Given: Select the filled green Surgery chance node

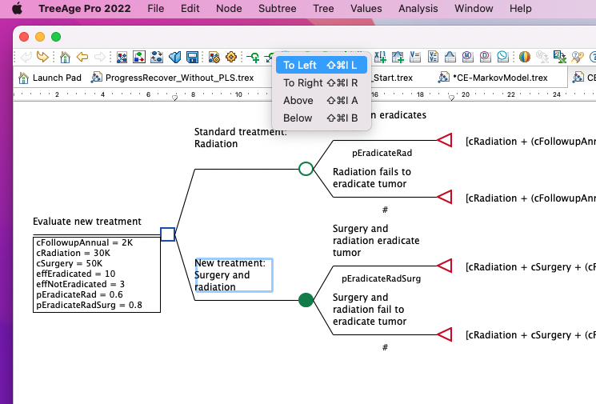Looking at the screenshot, I should point(306,300).
